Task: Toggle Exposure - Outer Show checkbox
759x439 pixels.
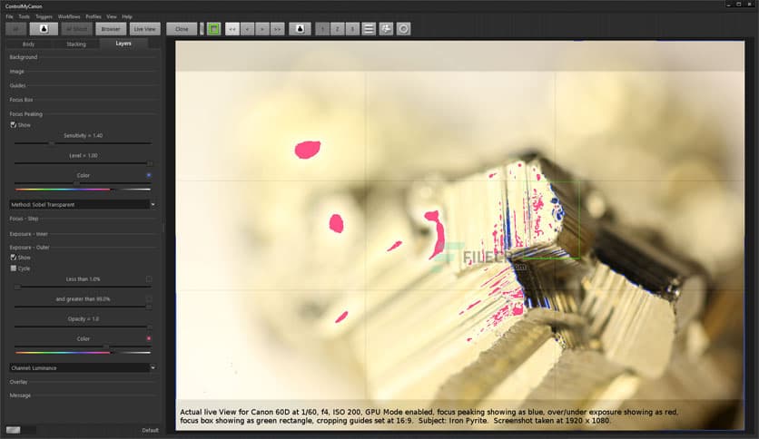Action: (13, 258)
